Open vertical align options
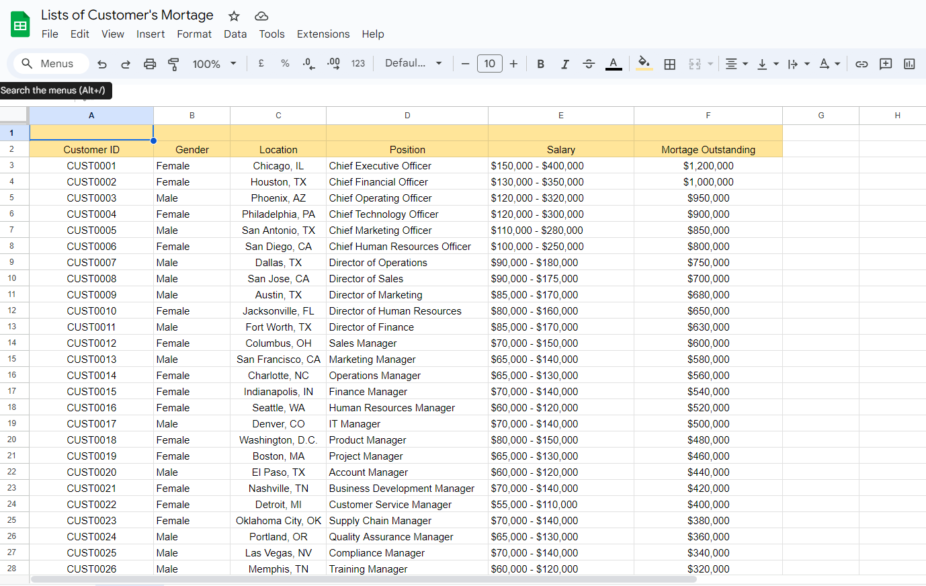This screenshot has height=586, width=926. (767, 64)
